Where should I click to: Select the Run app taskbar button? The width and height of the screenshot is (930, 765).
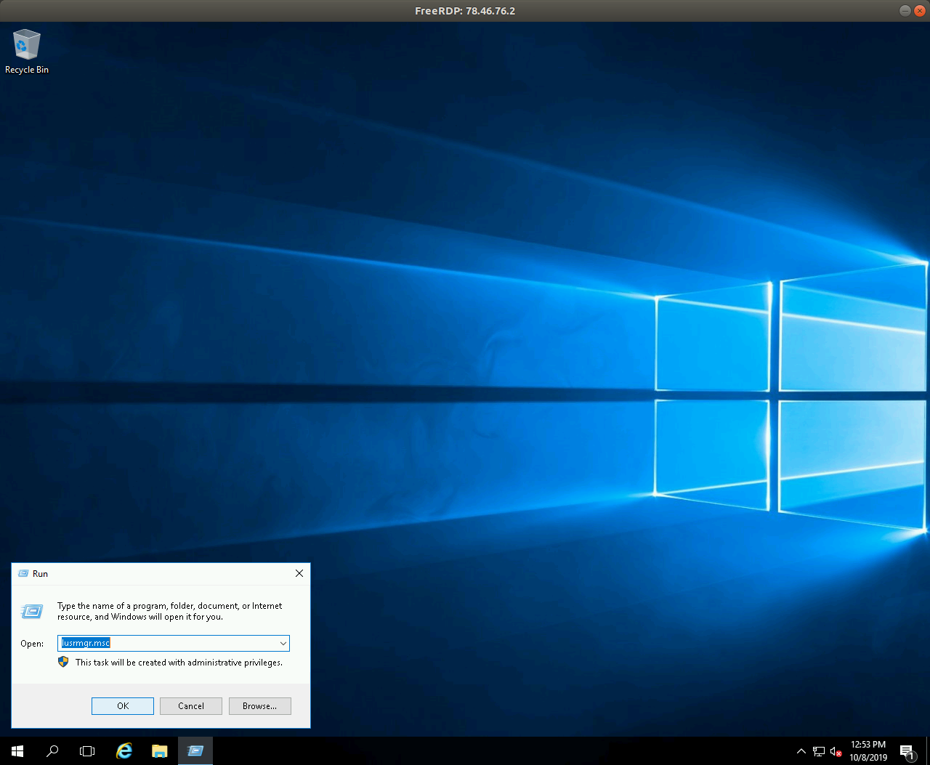195,751
